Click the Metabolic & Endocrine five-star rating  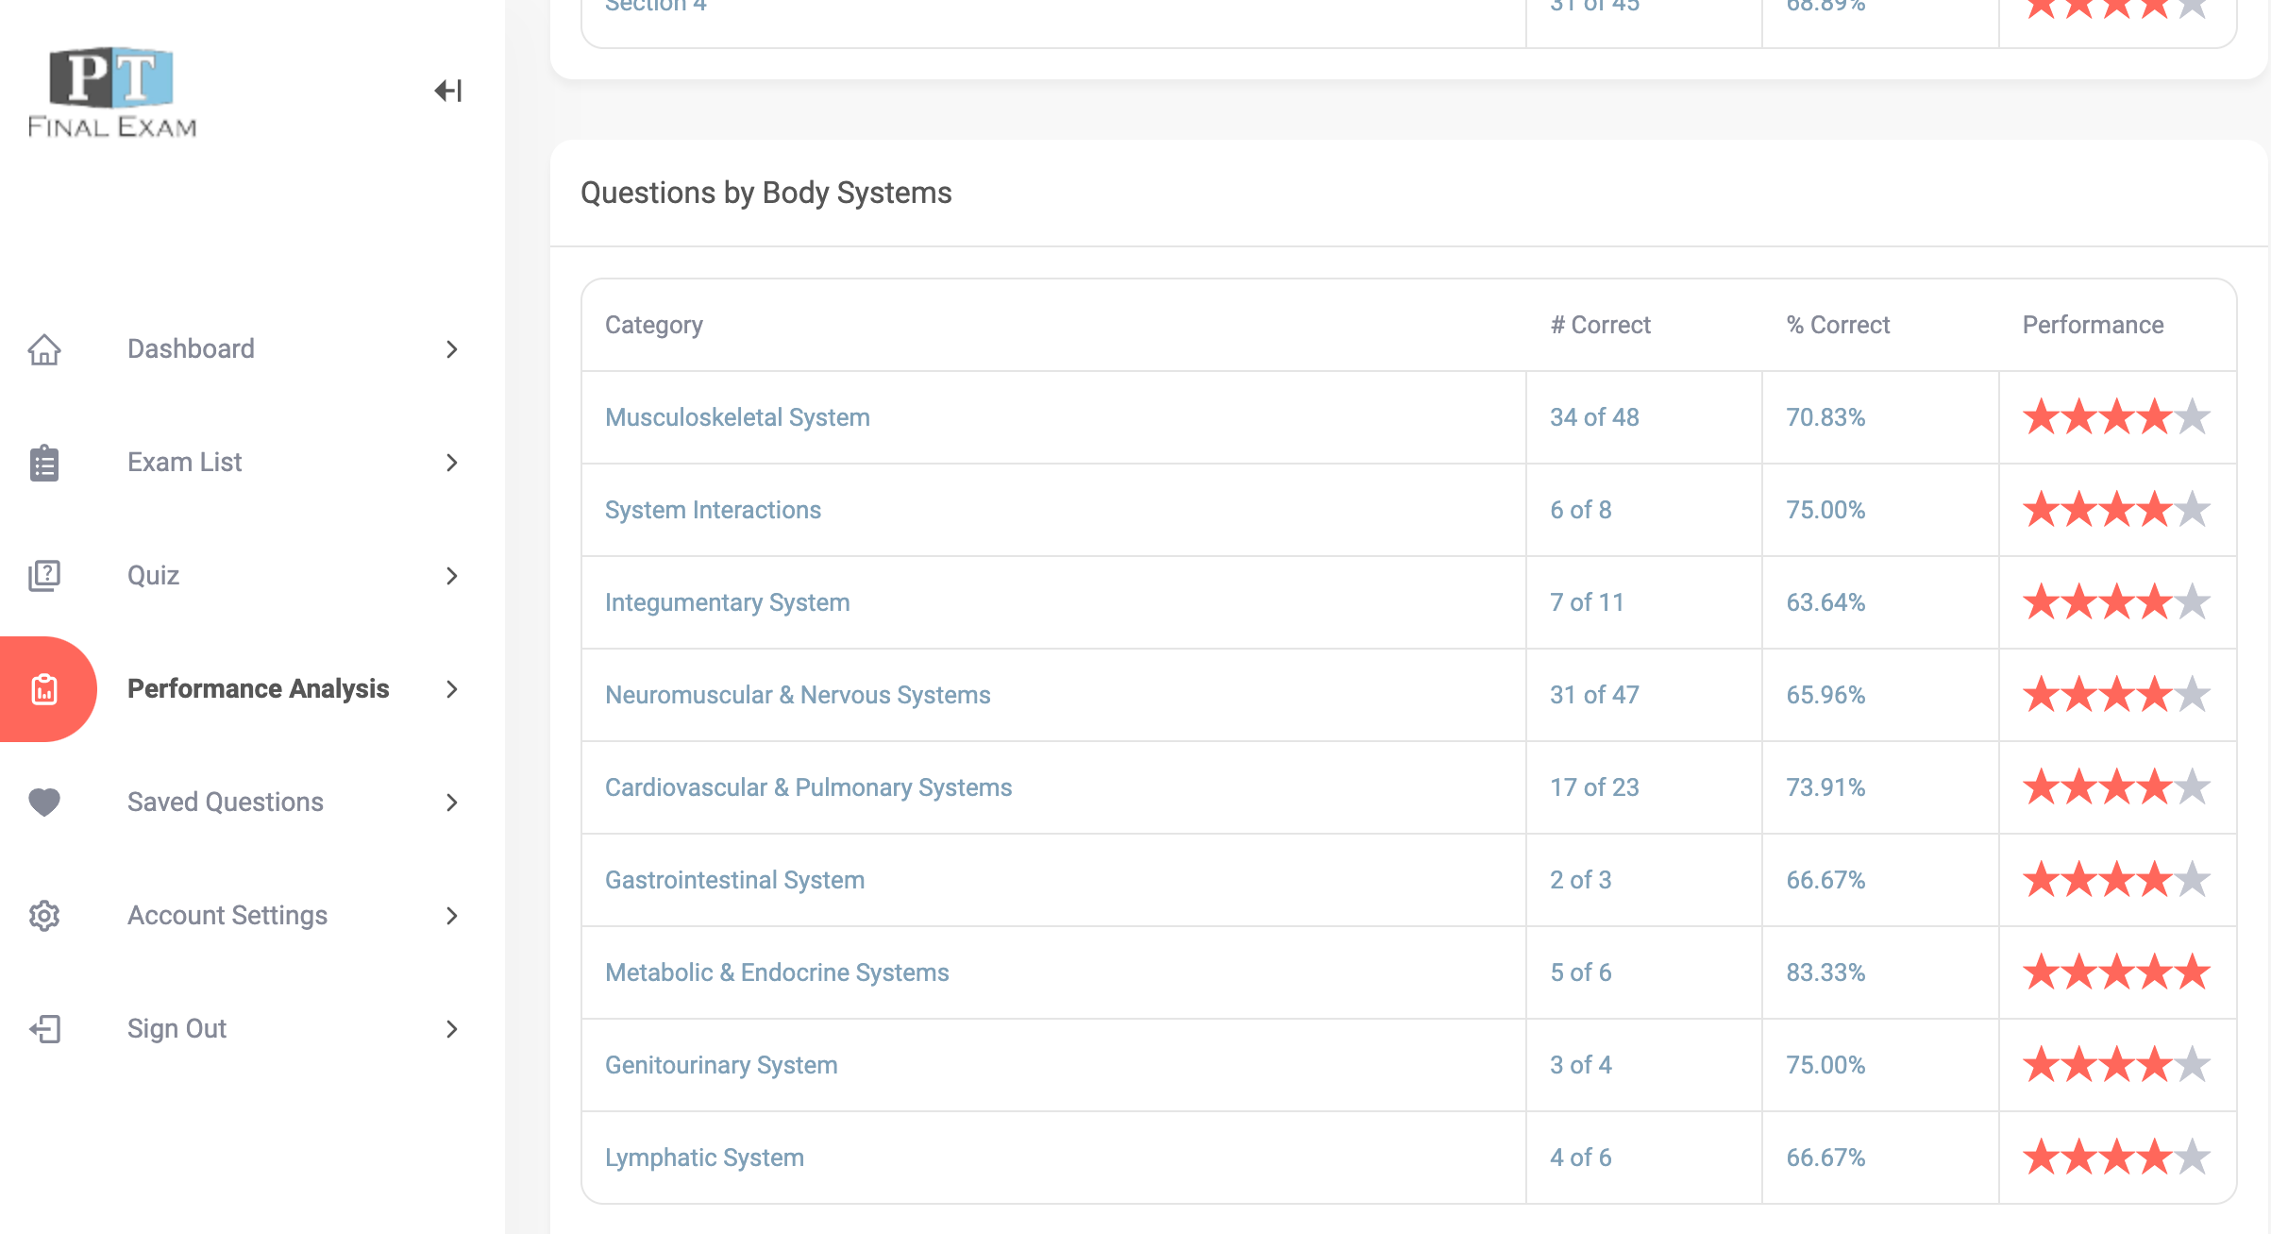pyautogui.click(x=2116, y=972)
